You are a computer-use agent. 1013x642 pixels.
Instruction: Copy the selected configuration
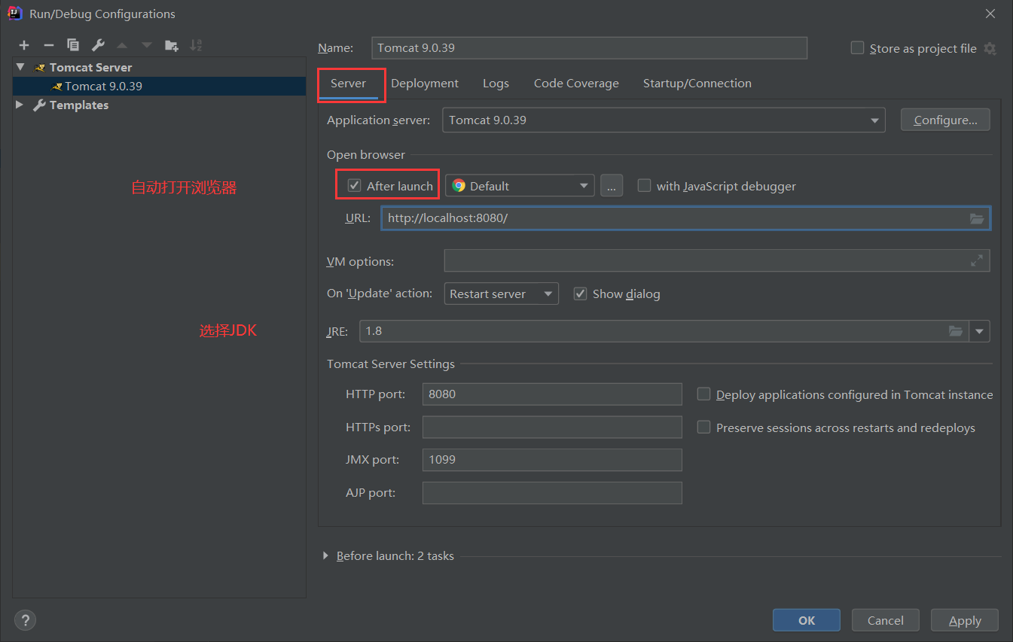[73, 45]
